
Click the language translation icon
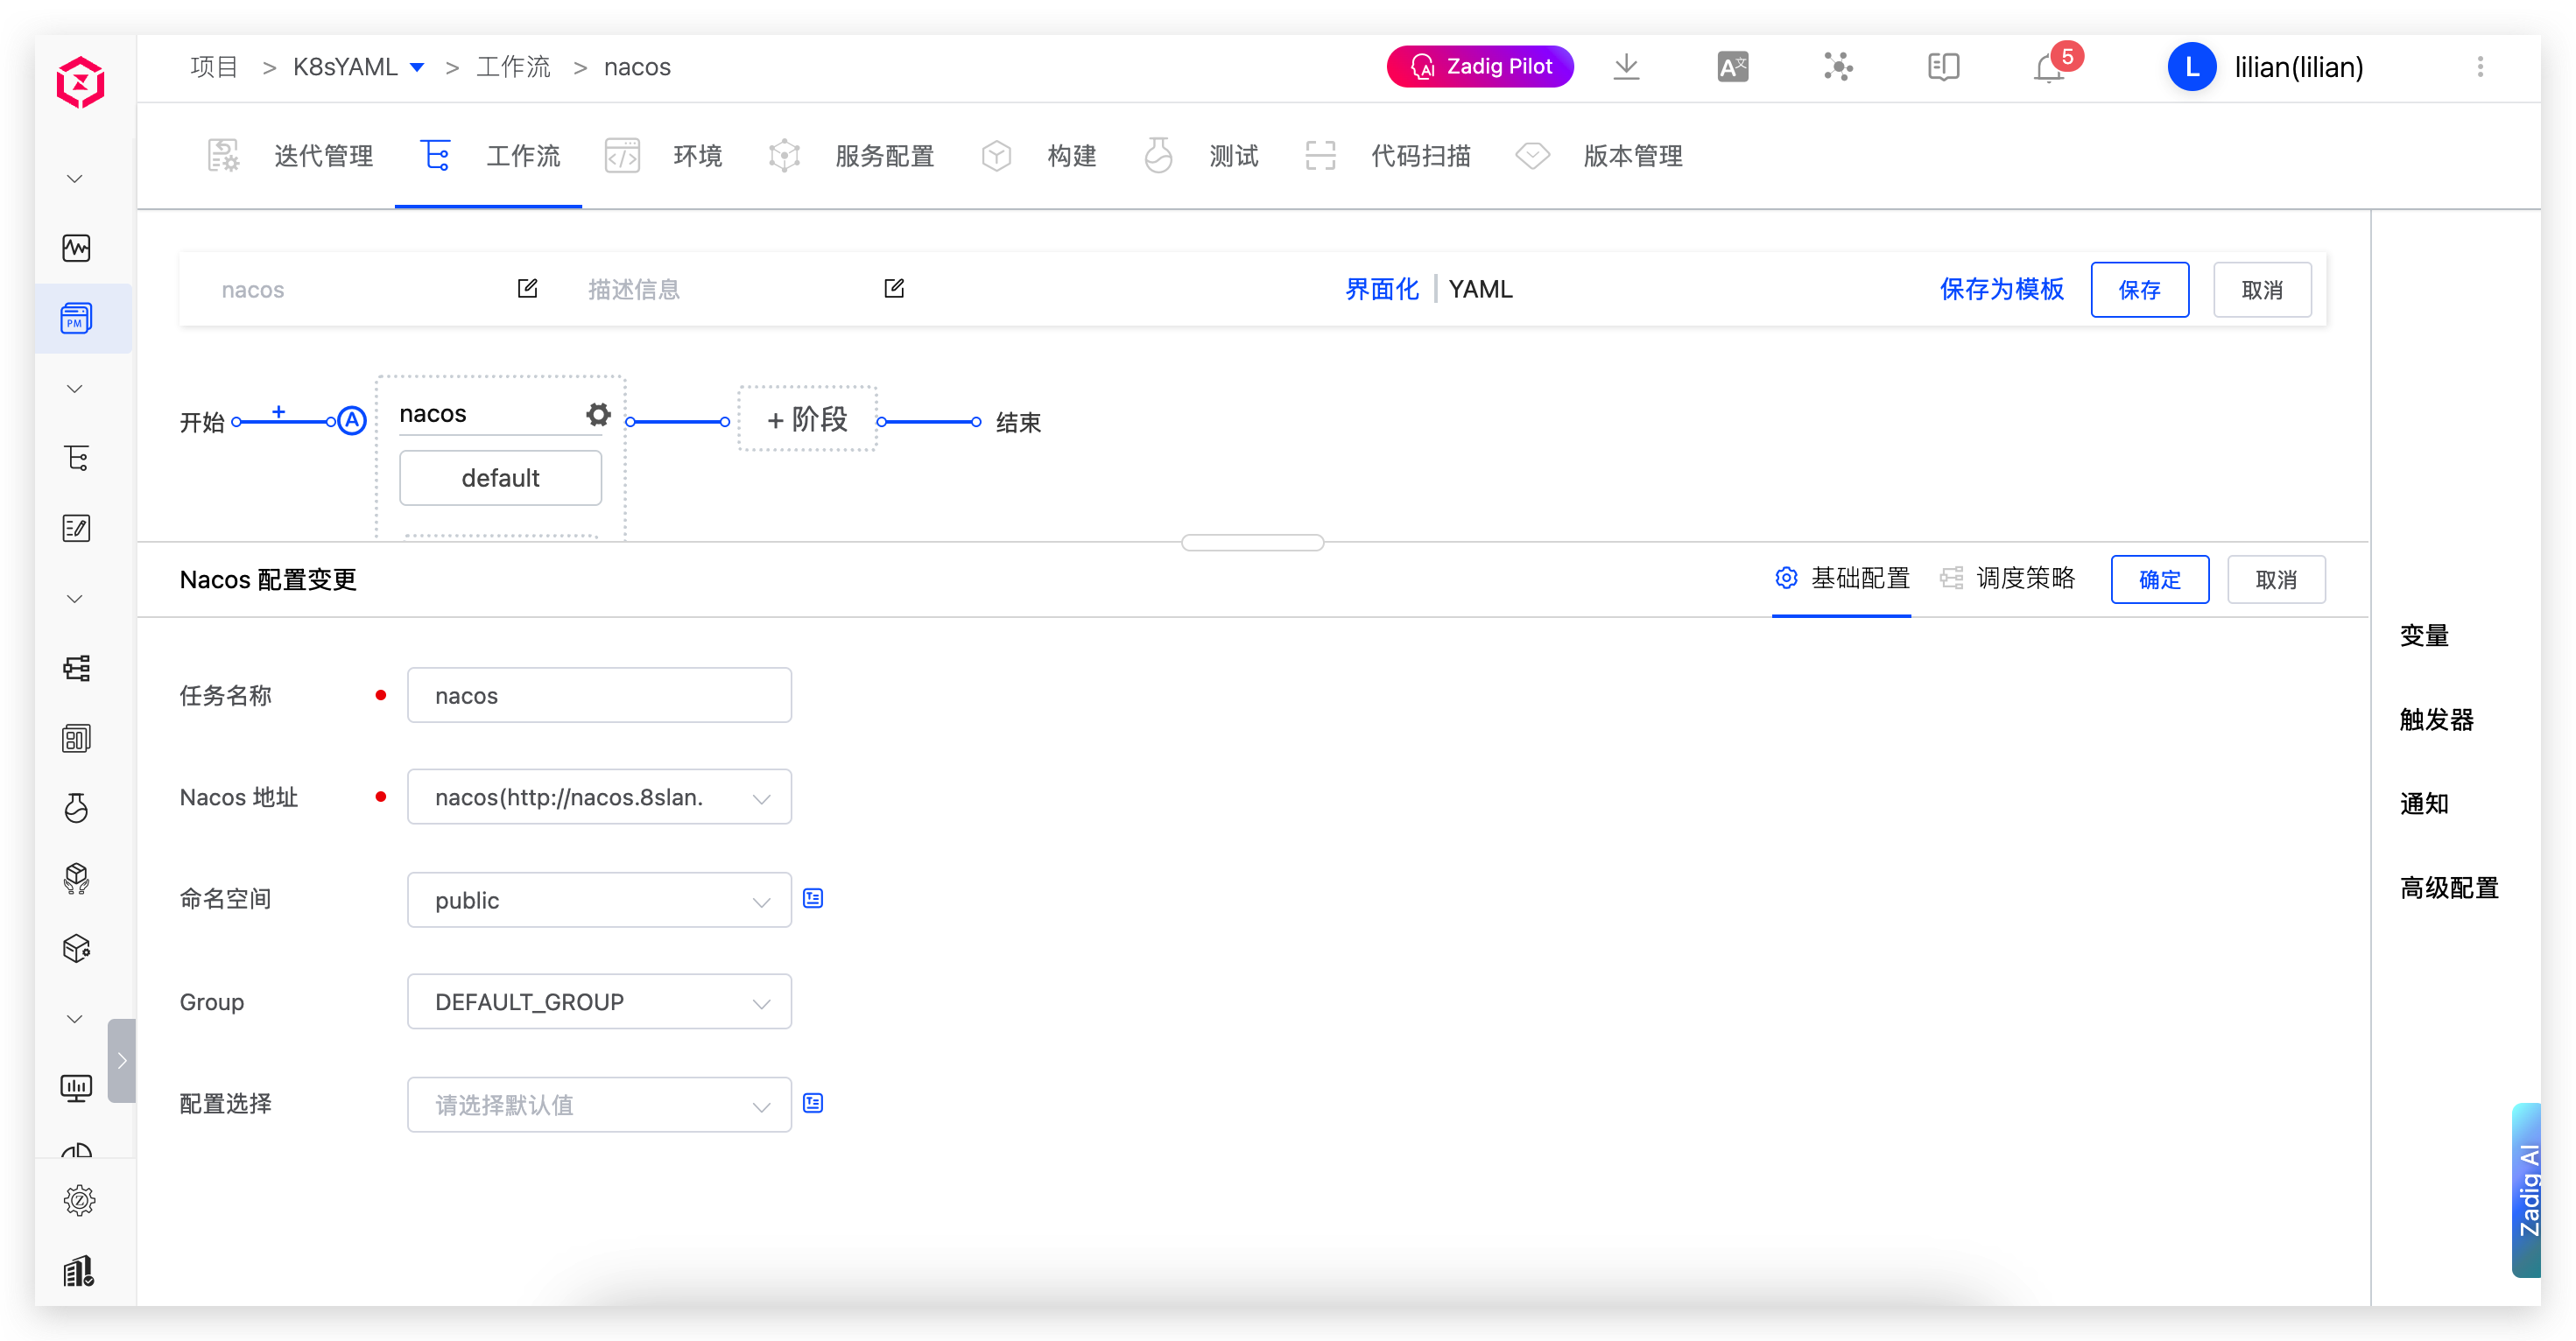[1732, 67]
